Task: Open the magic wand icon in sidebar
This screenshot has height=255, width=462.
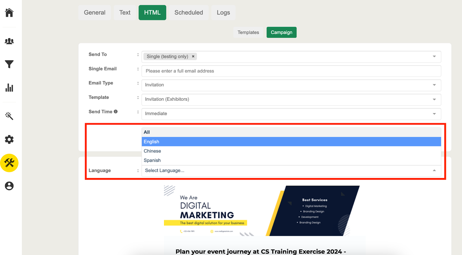Action: pyautogui.click(x=9, y=116)
